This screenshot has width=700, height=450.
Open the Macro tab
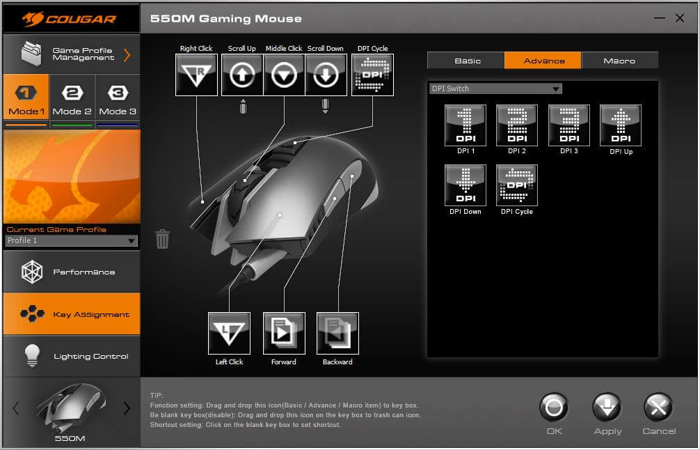click(x=619, y=61)
